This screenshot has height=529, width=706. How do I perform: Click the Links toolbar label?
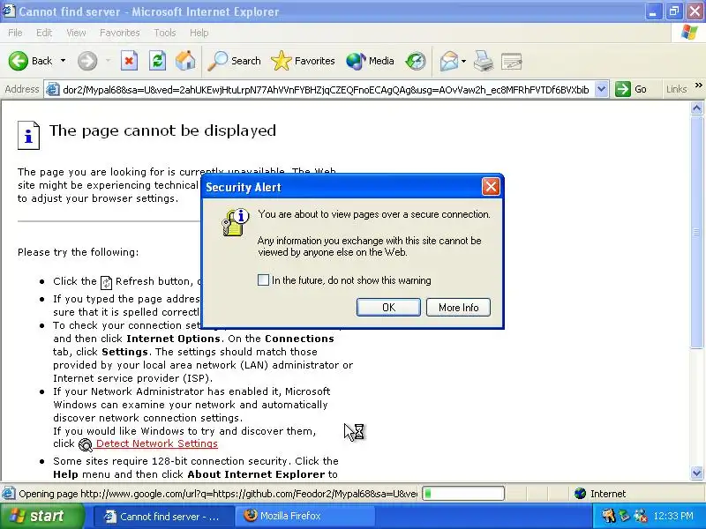[676, 89]
